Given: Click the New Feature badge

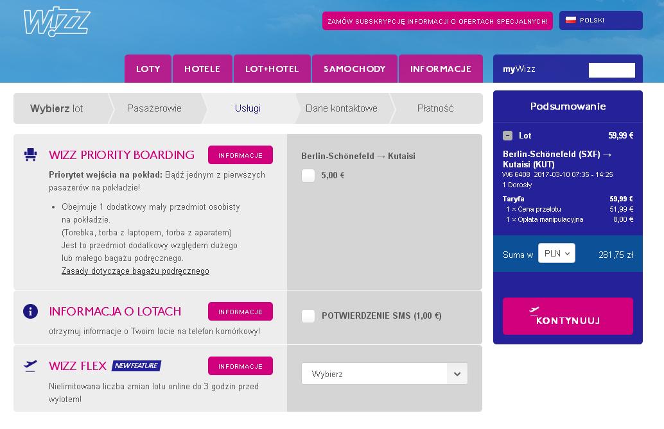Looking at the screenshot, I should tap(136, 366).
